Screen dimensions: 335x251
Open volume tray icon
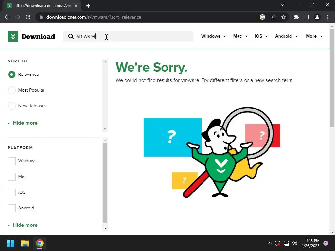294,243
